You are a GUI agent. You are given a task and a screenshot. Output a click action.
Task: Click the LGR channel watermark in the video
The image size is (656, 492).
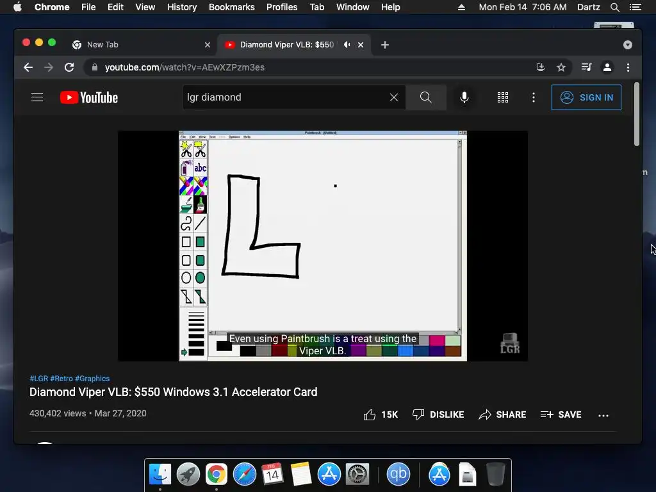pos(510,343)
